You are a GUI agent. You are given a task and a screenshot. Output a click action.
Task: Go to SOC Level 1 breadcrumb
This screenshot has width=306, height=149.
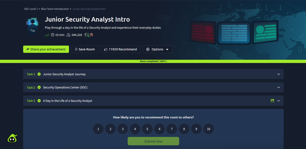click(x=31, y=9)
